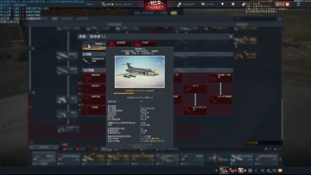Image resolution: width=311 pixels, height=175 pixels.
Task: Select the AGM-12B 小斗犬 missile modification
Action: tap(195, 110)
